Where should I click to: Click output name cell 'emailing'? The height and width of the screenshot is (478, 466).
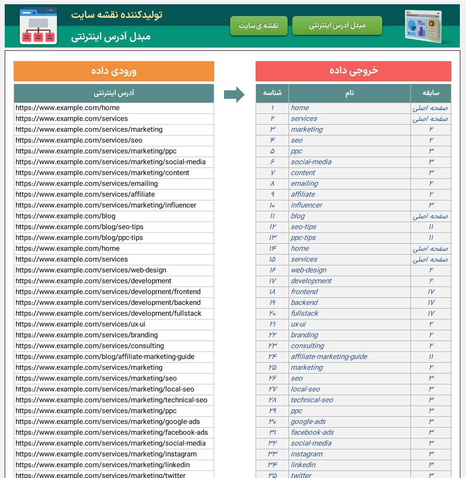[x=350, y=184]
